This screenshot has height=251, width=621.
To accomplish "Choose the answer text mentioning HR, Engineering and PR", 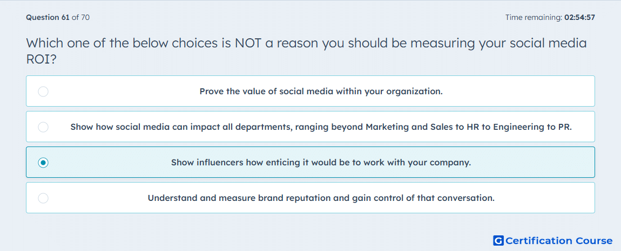I will (x=321, y=127).
